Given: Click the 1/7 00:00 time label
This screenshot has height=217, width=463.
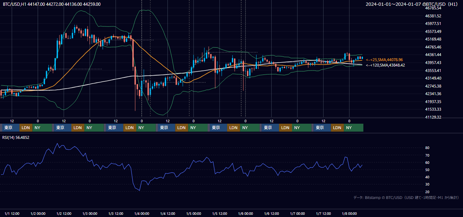Looking at the screenshot, I should [x=297, y=213].
